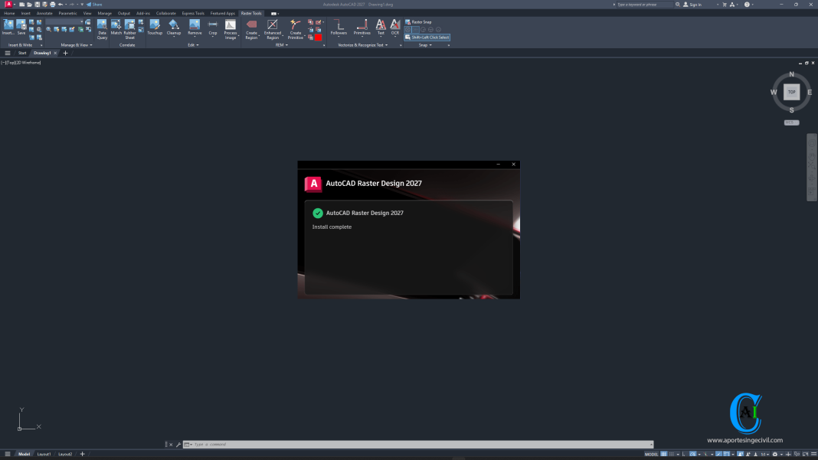Select the Followers vectorize tool
818x460 pixels.
click(x=339, y=28)
